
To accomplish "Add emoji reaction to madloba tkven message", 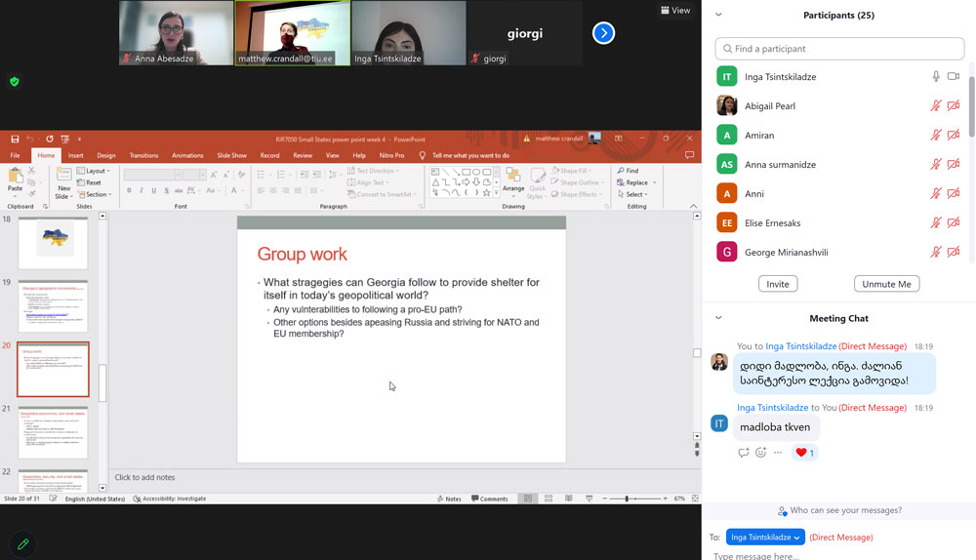I will pyautogui.click(x=761, y=453).
